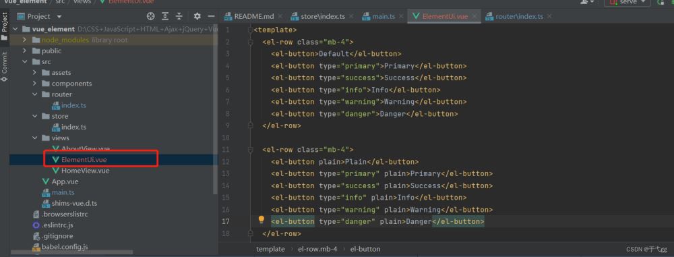
Task: Click the Expand All icon in Project panel
Action: pyautogui.click(x=165, y=16)
